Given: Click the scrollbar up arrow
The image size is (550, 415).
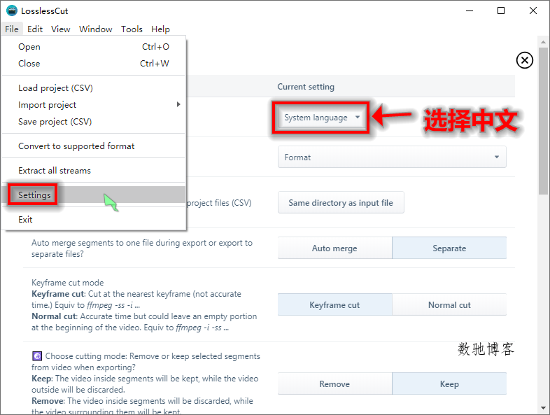Looking at the screenshot, I should click(x=543, y=42).
